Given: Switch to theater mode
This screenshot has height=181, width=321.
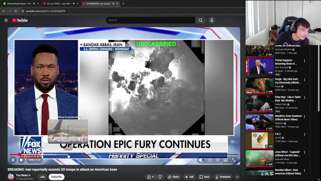Looking at the screenshot, I should [x=226, y=160].
